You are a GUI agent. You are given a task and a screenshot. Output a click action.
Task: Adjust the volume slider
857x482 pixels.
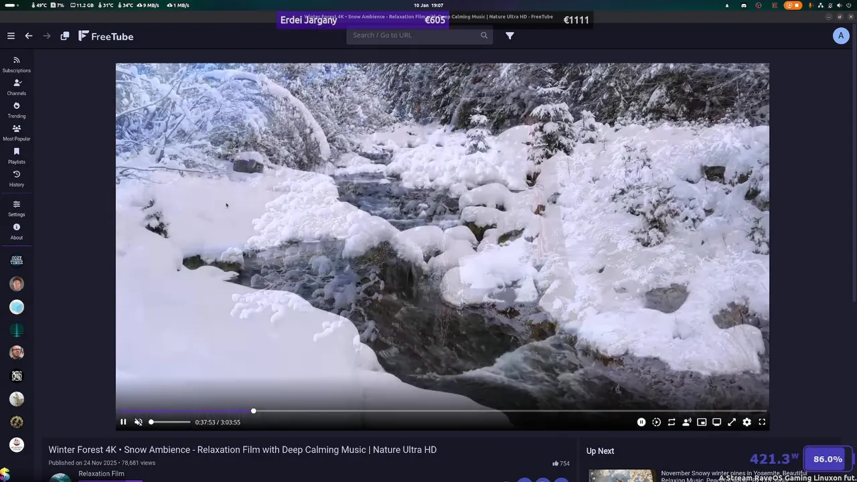(x=170, y=422)
